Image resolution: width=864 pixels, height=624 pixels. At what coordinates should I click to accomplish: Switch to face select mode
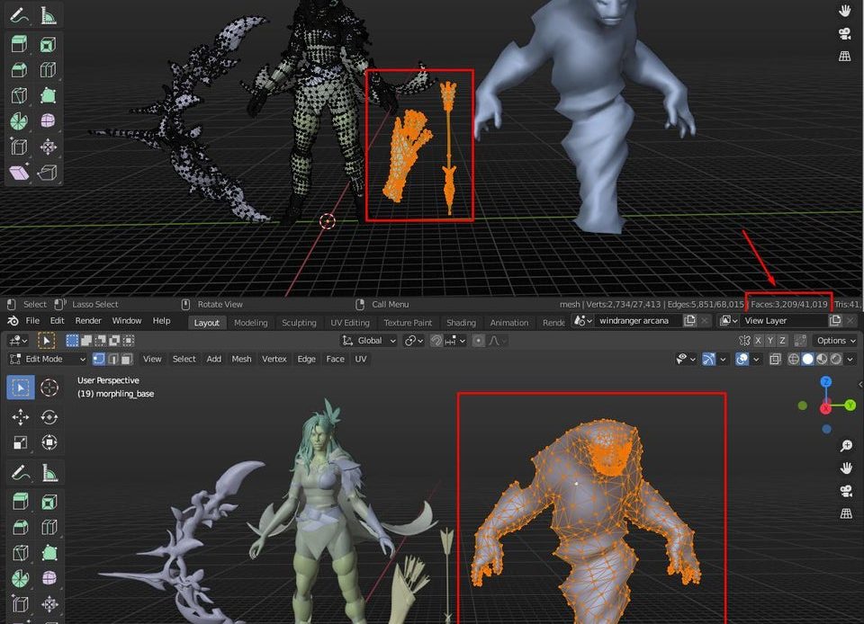(127, 359)
